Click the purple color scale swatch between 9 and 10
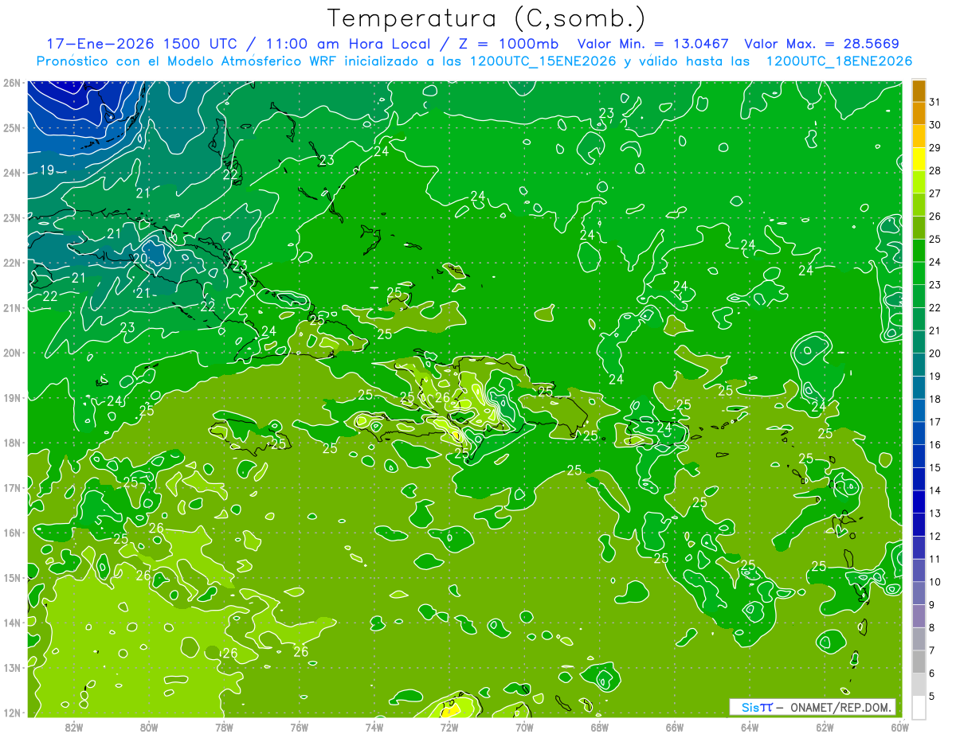956x738 pixels. [x=919, y=593]
